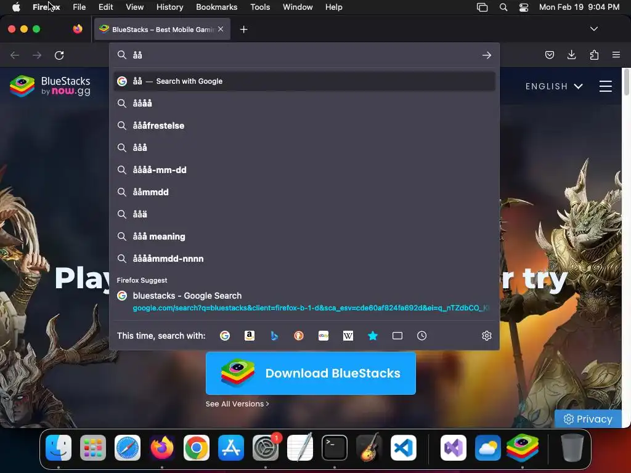Click Download BlueStacks button

click(311, 373)
